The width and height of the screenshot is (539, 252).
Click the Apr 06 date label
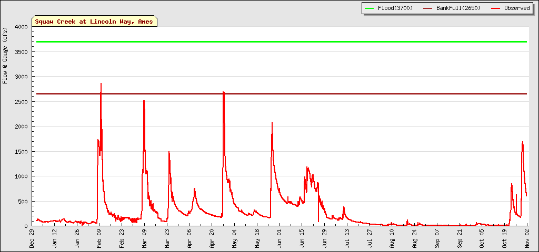pyautogui.click(x=189, y=239)
